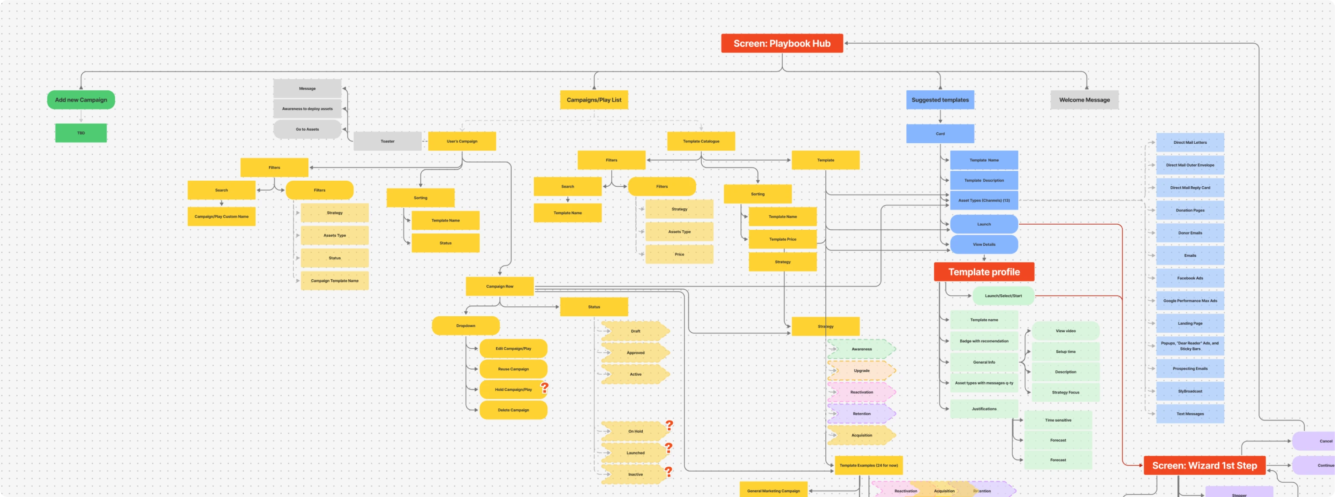Select the red Screen: Playbook Hub header
1335x497 pixels.
[x=782, y=43]
